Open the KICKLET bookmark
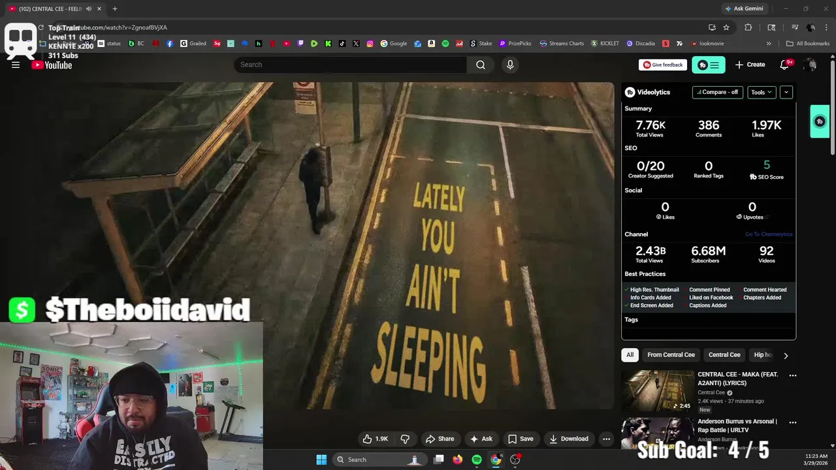This screenshot has width=836, height=470. (x=605, y=44)
